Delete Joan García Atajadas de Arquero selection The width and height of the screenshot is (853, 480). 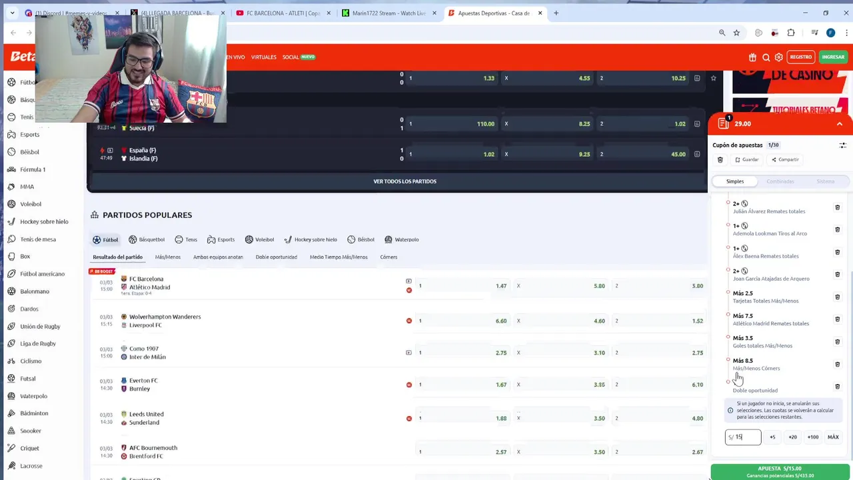point(838,274)
